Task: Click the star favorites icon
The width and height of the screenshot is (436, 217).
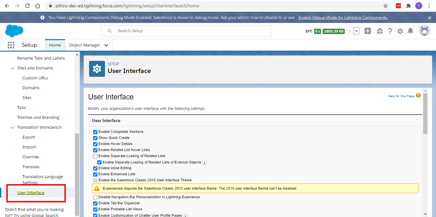Action: pos(350,31)
